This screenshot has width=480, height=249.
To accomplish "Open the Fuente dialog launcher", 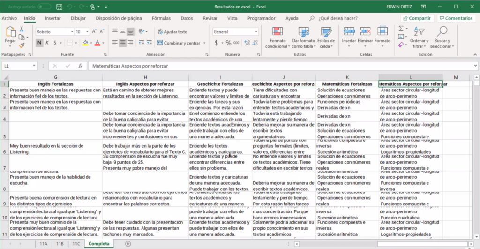I will point(105,55).
